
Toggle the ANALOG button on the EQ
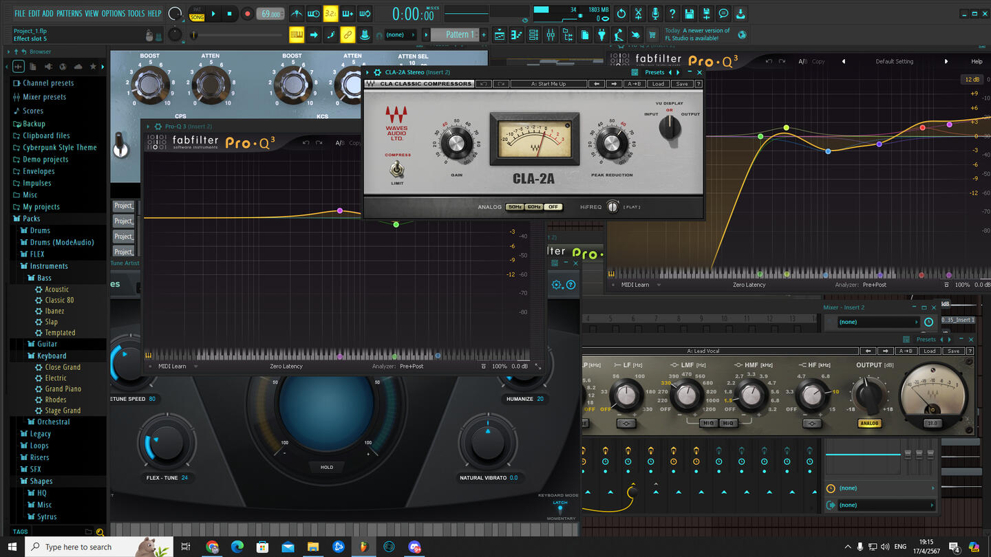click(869, 424)
